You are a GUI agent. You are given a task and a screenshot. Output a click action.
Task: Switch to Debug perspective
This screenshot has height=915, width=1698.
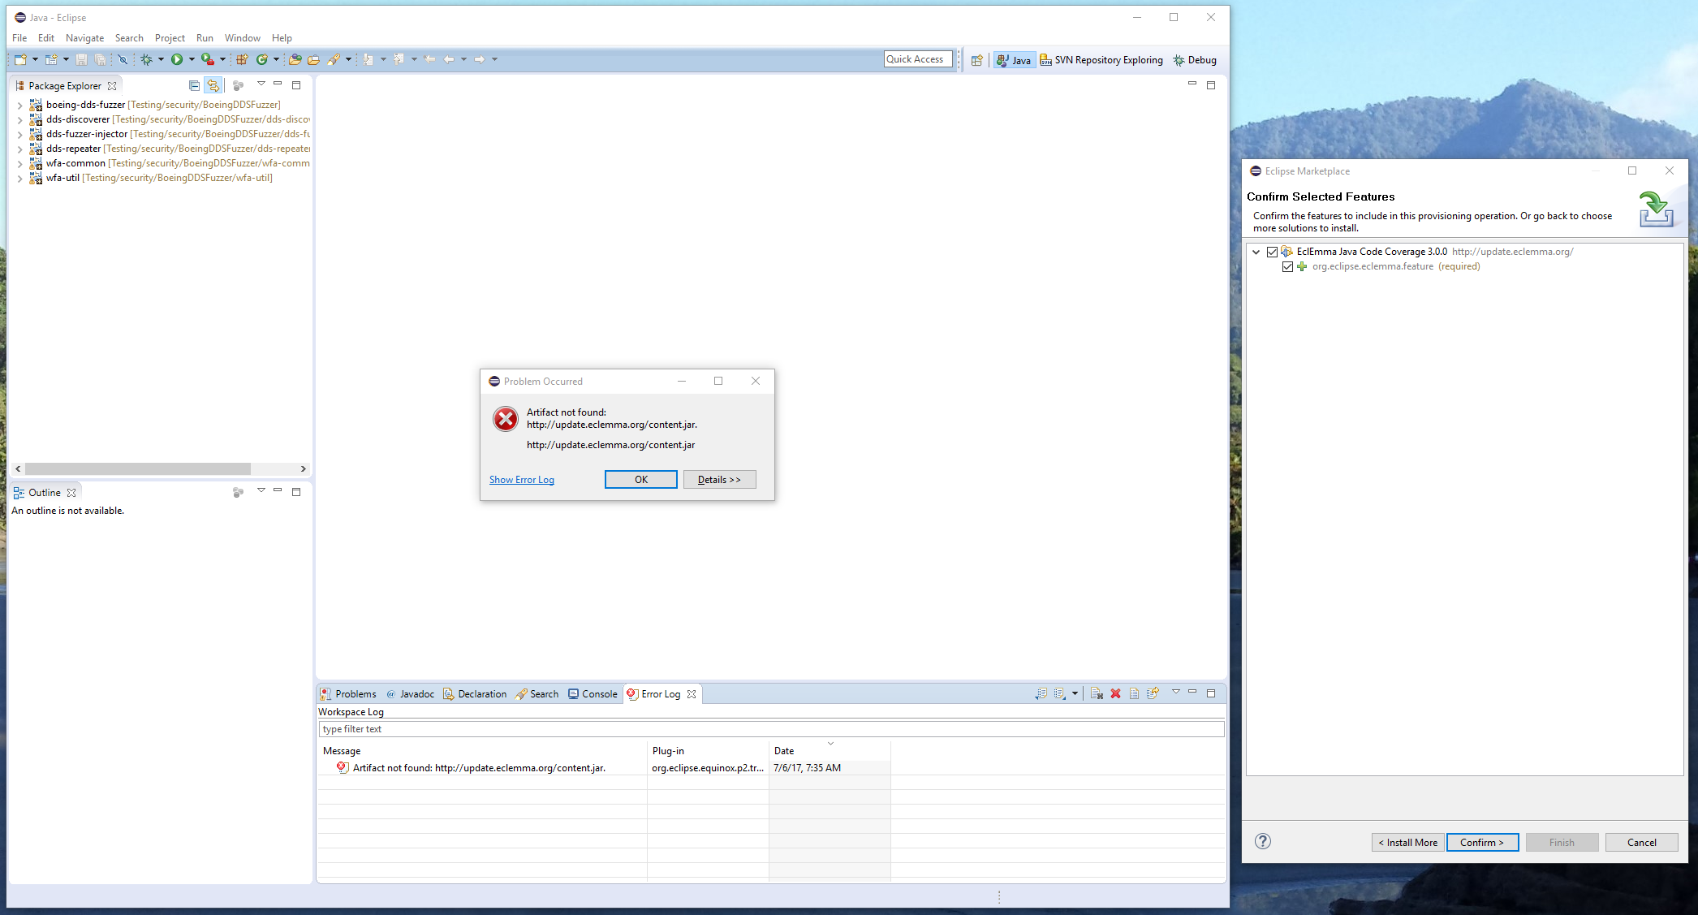click(x=1195, y=60)
